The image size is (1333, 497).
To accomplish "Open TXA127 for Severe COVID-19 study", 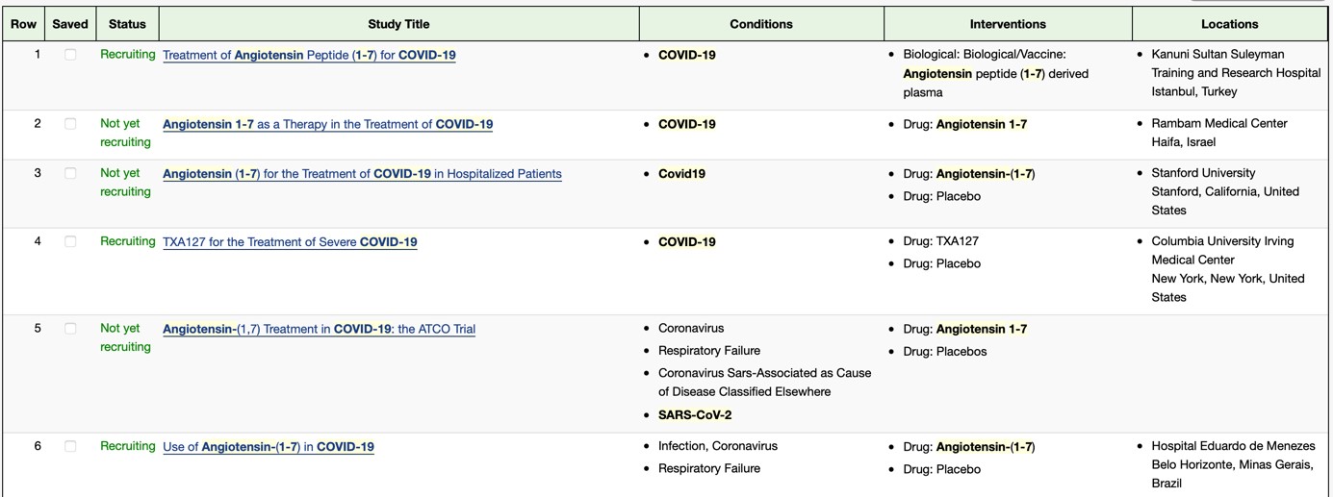I will pos(290,242).
